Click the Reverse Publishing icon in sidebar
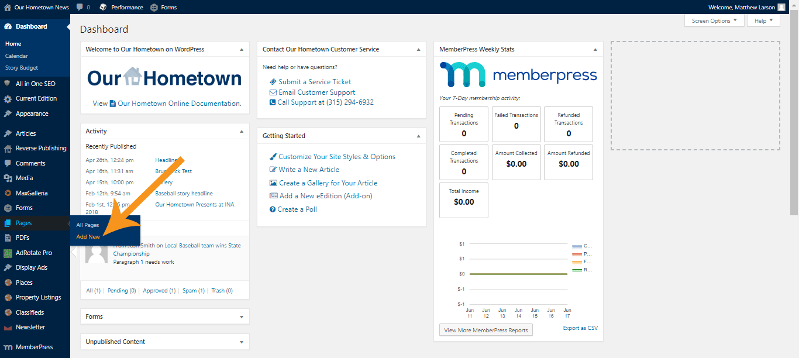The height and width of the screenshot is (358, 799). pyautogui.click(x=8, y=149)
